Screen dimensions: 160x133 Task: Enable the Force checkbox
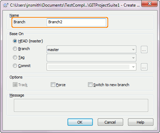(53, 85)
